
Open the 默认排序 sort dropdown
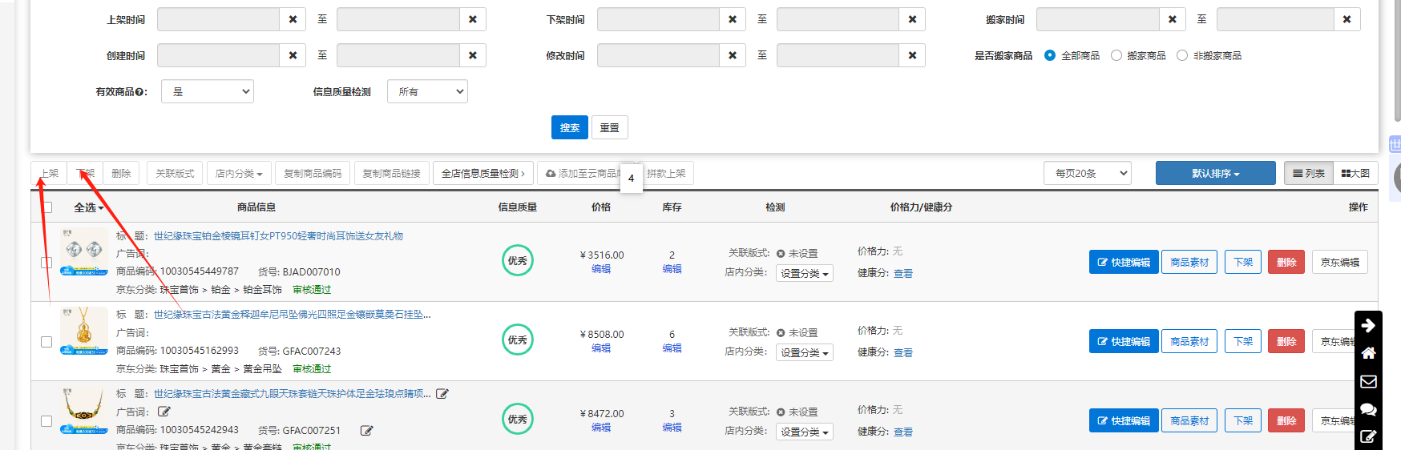point(1215,173)
